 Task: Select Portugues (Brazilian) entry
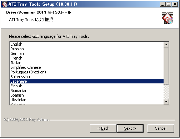coord(87,72)
